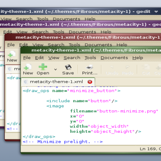Click the green Open plus icon
The width and height of the screenshot is (161, 161).
(43, 67)
